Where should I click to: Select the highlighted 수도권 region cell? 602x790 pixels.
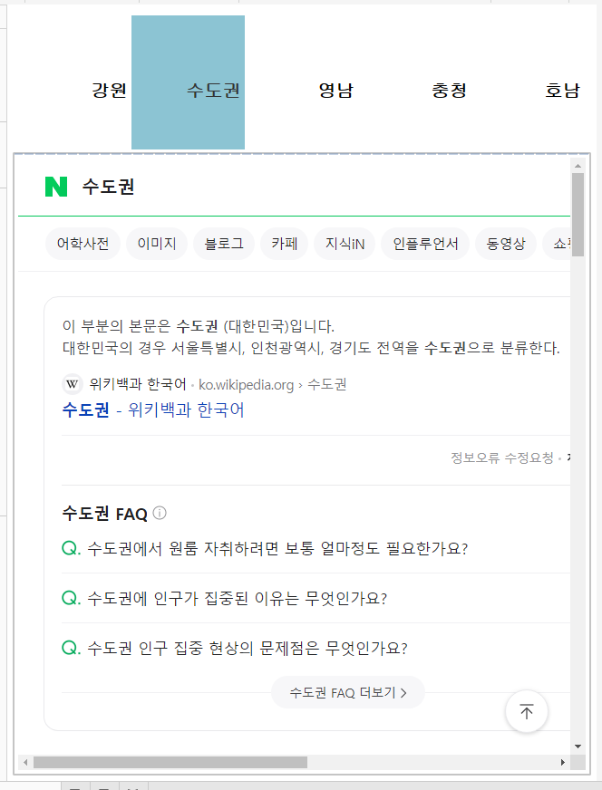pyautogui.click(x=188, y=82)
